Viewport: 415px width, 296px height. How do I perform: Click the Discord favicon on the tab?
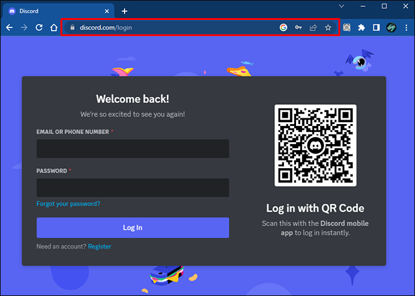tap(12, 11)
